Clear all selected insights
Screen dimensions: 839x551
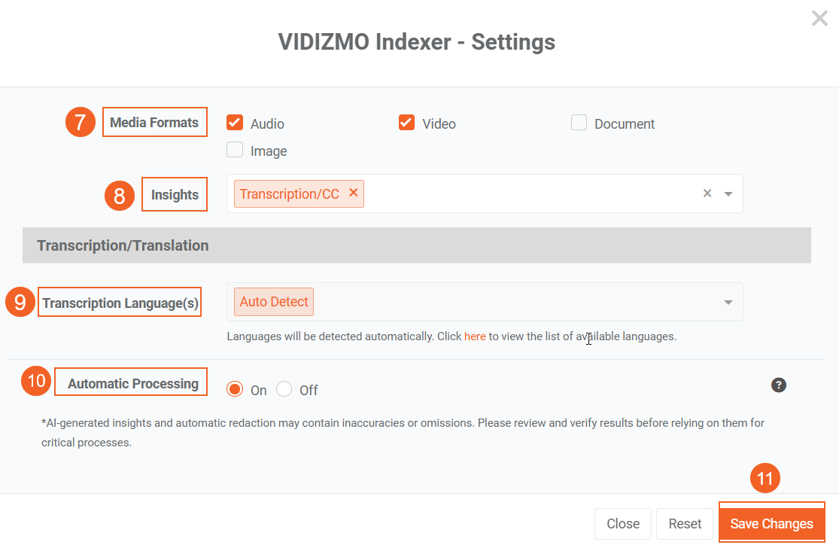[x=707, y=193]
